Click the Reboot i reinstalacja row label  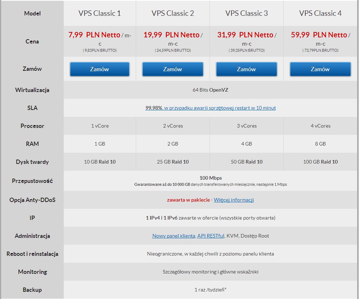coord(32,254)
